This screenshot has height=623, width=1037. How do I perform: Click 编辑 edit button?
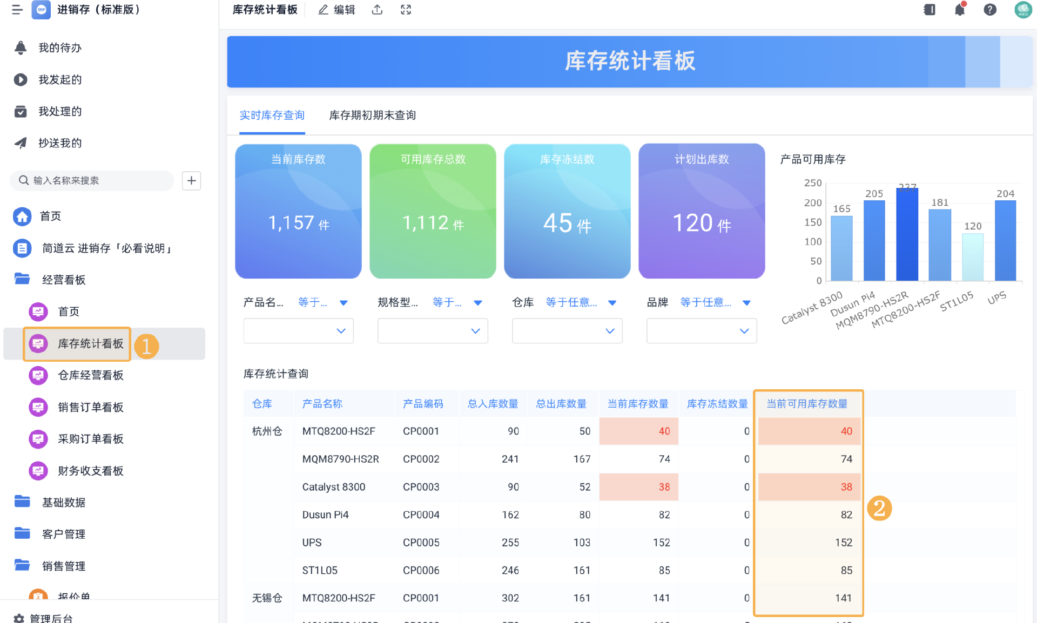(336, 10)
